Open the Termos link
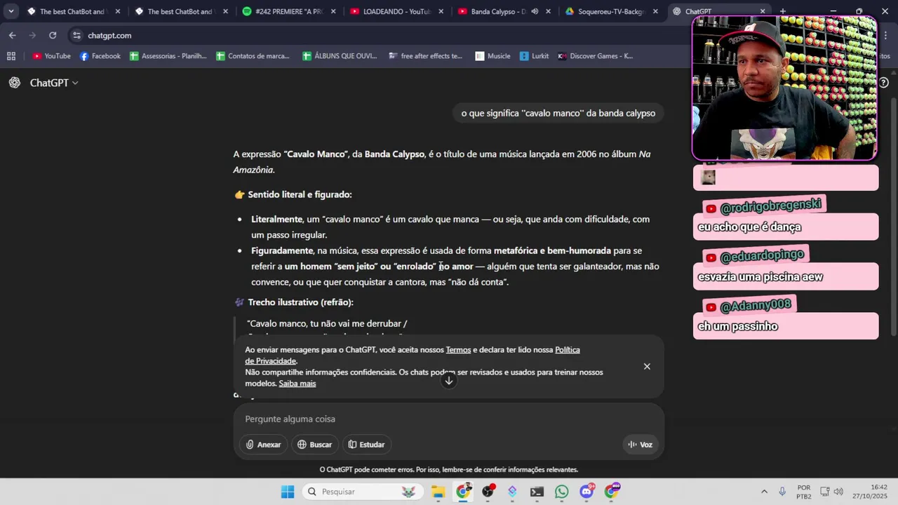 click(458, 349)
